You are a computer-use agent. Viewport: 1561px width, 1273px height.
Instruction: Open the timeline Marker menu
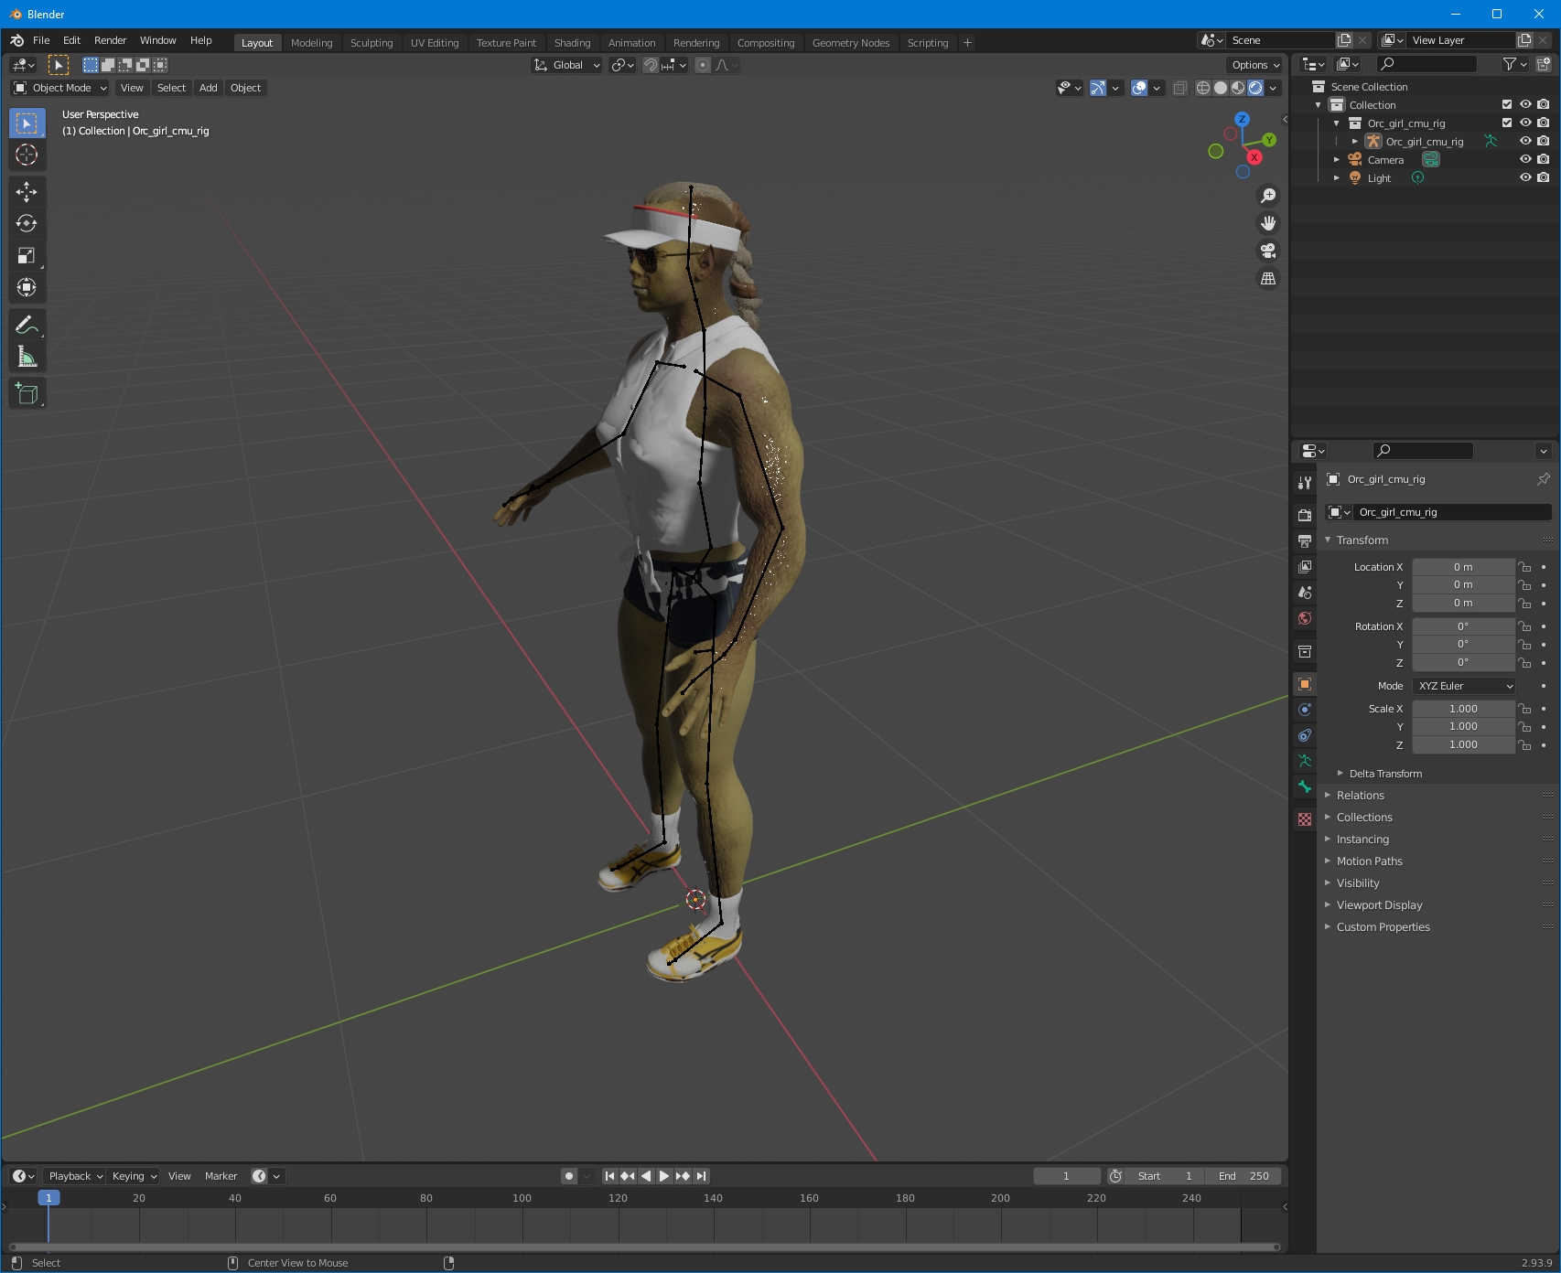[x=221, y=1176]
